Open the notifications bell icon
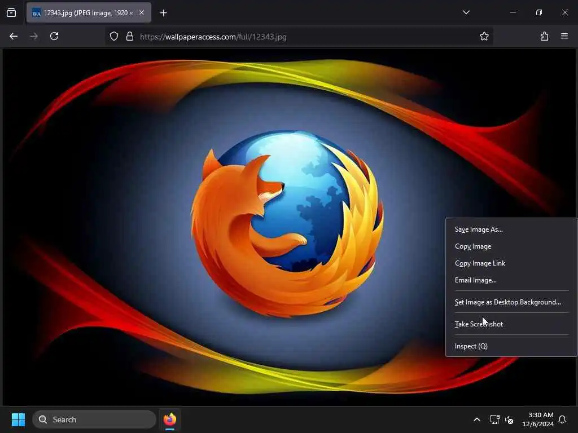The width and height of the screenshot is (578, 433). pos(563,419)
